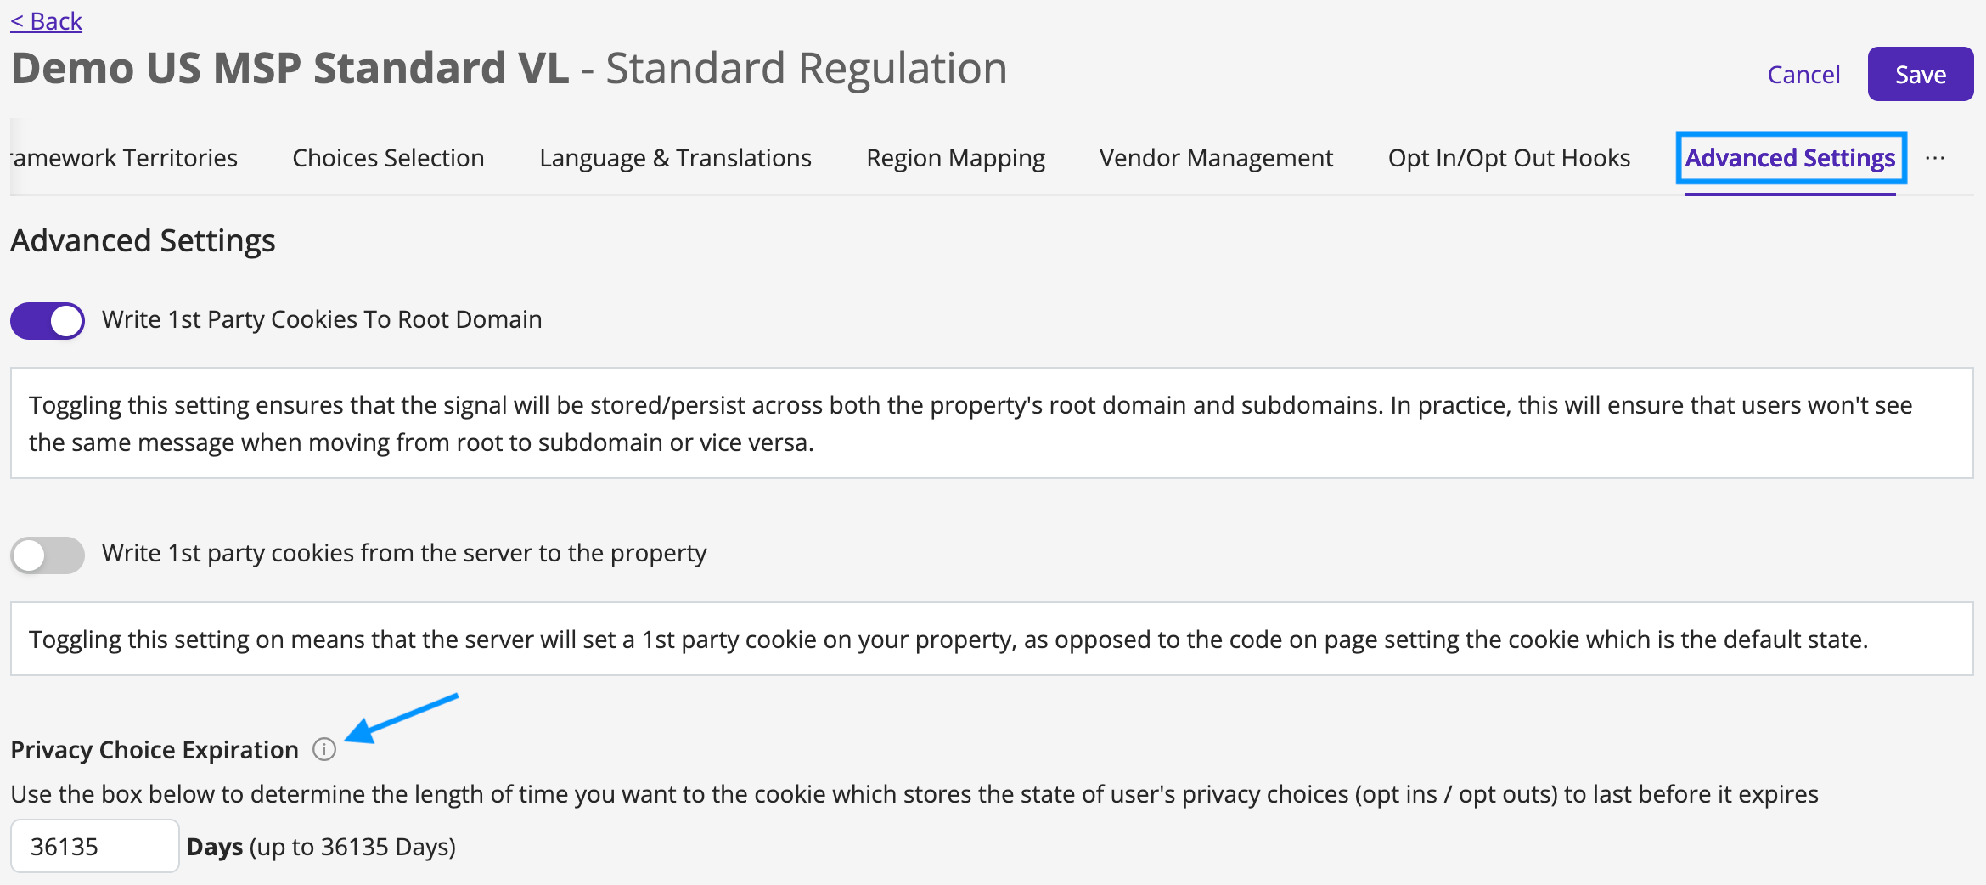This screenshot has width=1986, height=885.
Task: Select the expiration days input field
Action: (94, 845)
